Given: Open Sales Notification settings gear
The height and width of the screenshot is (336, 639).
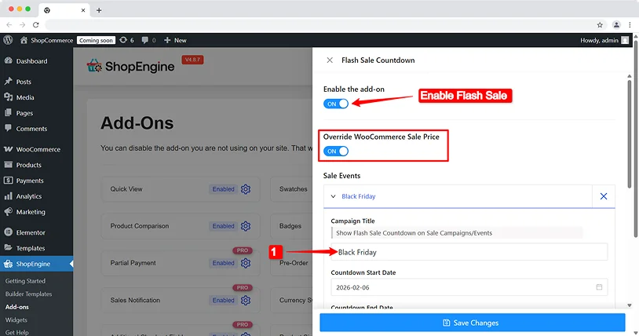Looking at the screenshot, I should click(x=246, y=300).
